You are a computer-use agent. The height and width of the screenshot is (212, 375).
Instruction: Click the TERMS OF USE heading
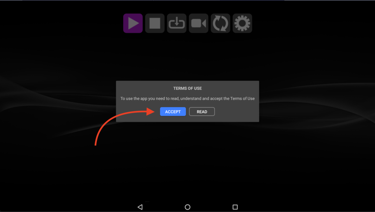pyautogui.click(x=187, y=88)
